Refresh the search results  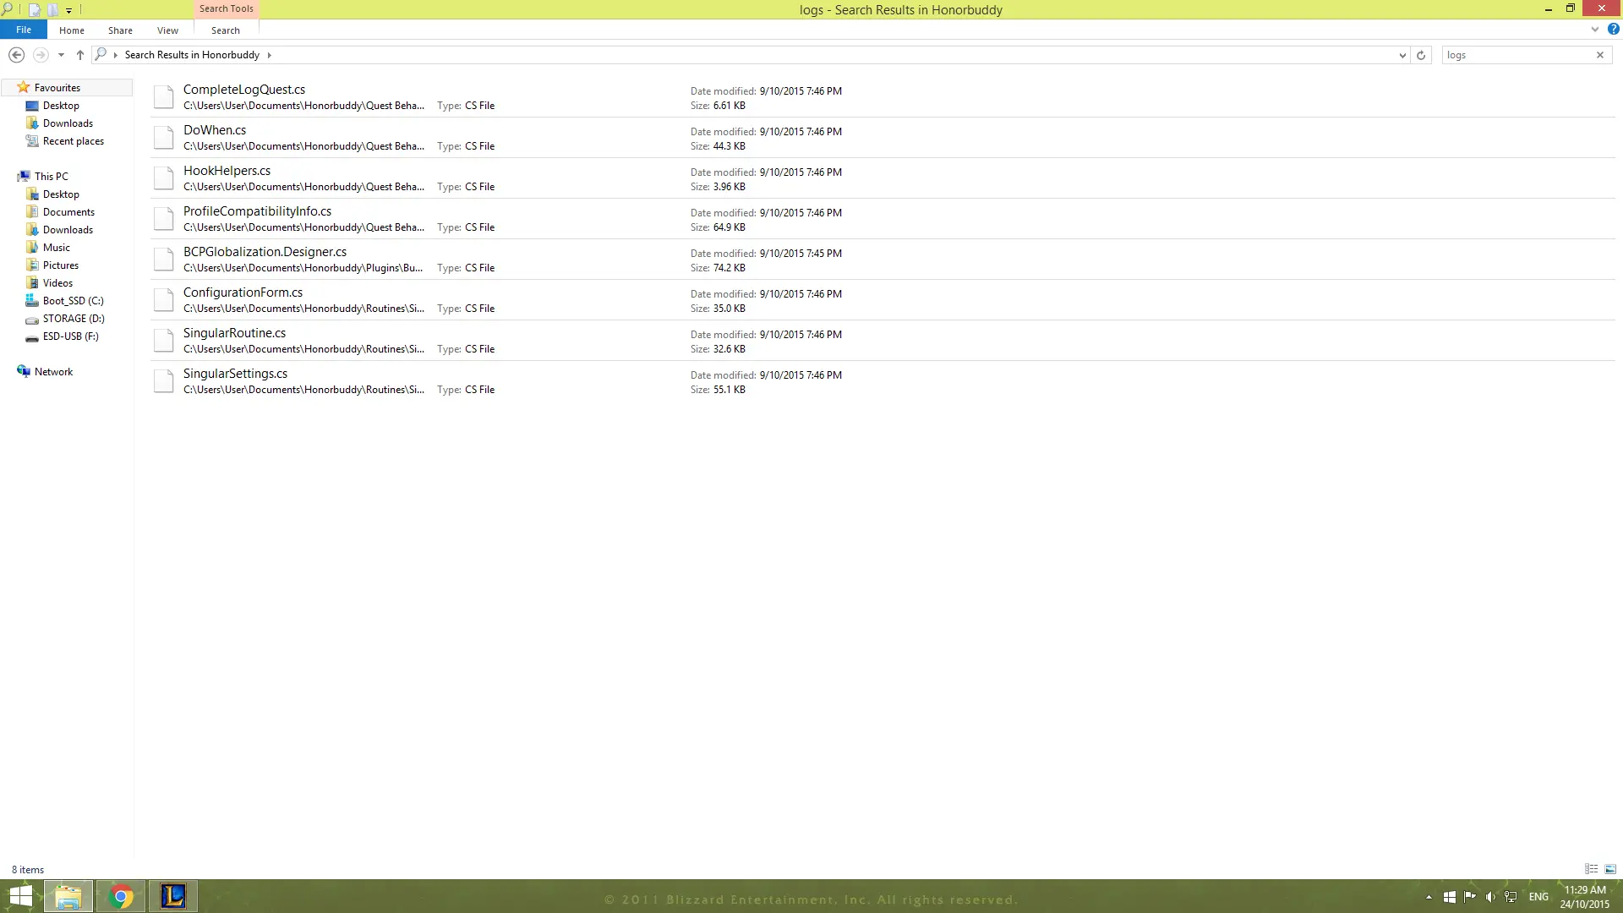(x=1421, y=55)
